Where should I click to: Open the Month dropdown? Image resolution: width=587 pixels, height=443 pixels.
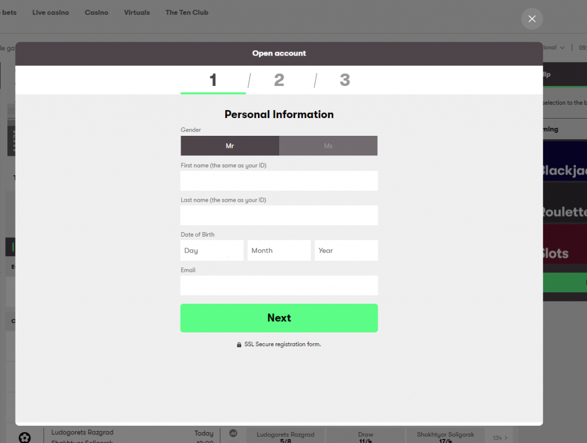[x=279, y=250]
